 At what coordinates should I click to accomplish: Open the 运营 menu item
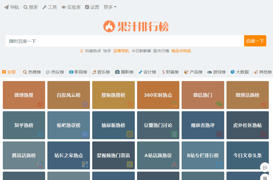tap(92, 7)
